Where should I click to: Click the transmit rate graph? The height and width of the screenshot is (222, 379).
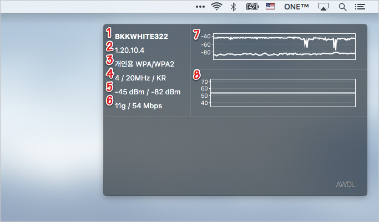283,93
